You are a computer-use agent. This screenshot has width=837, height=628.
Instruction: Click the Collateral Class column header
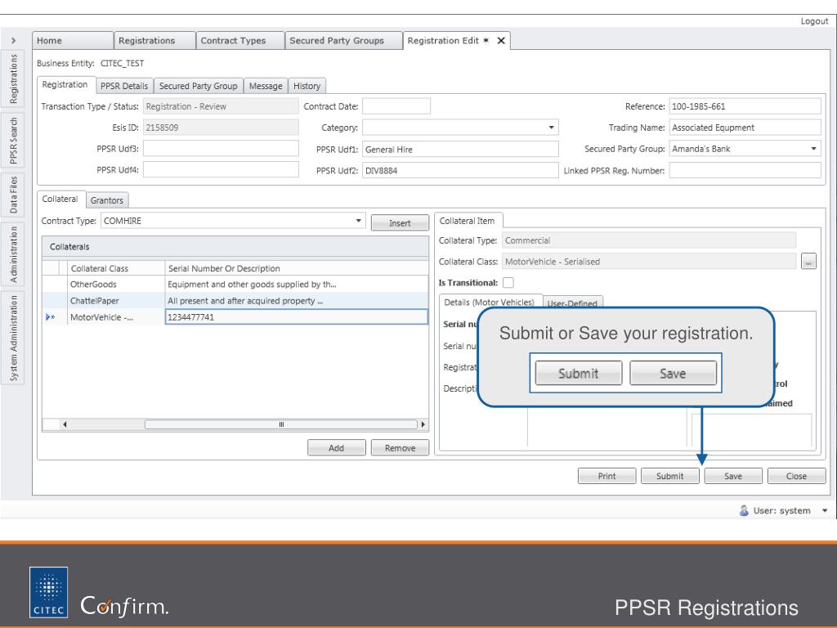tap(116, 268)
